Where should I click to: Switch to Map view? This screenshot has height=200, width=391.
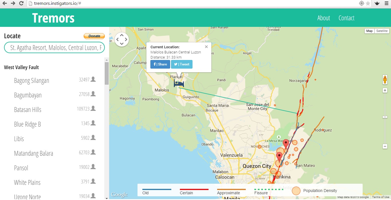coord(370,31)
